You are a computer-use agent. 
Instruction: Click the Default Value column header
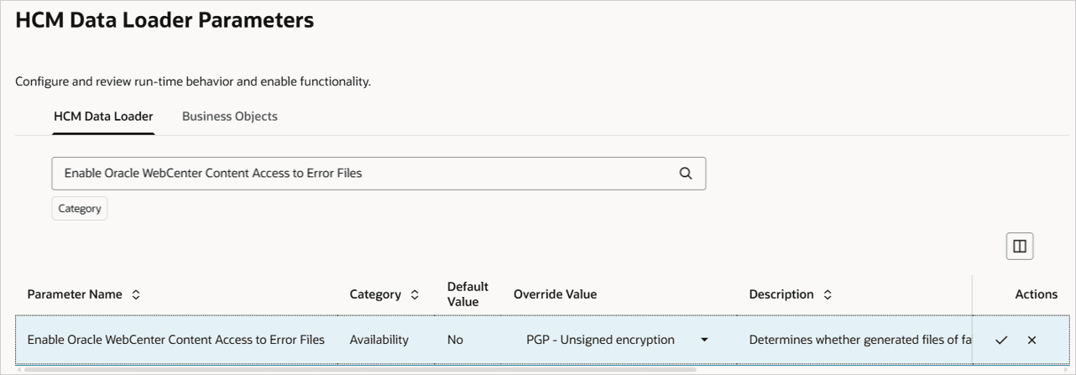[x=467, y=294]
